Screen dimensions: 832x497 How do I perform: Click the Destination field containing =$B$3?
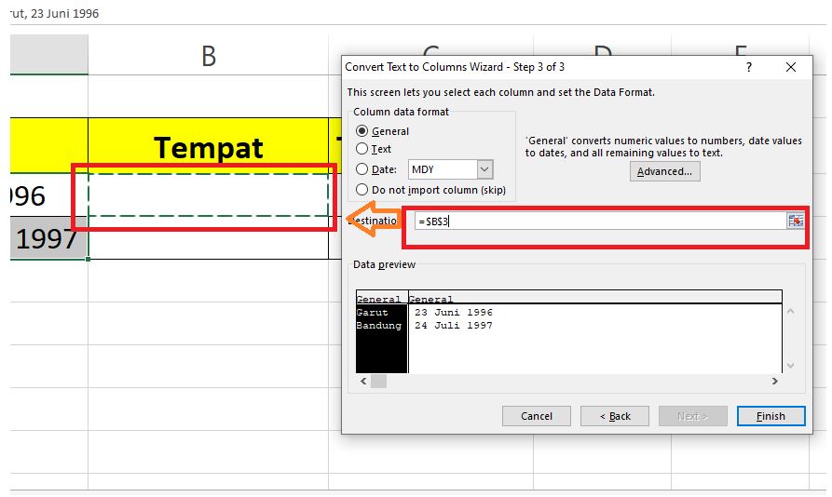[x=600, y=221]
